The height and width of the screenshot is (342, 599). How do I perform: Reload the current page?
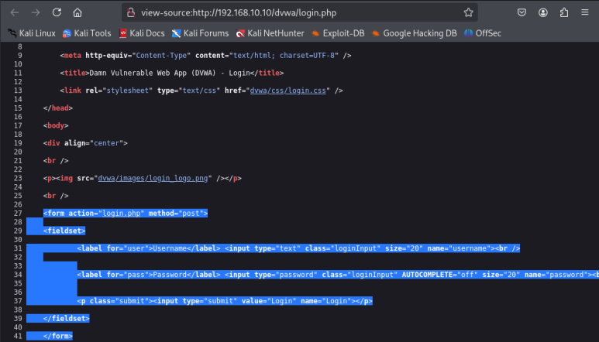(57, 12)
